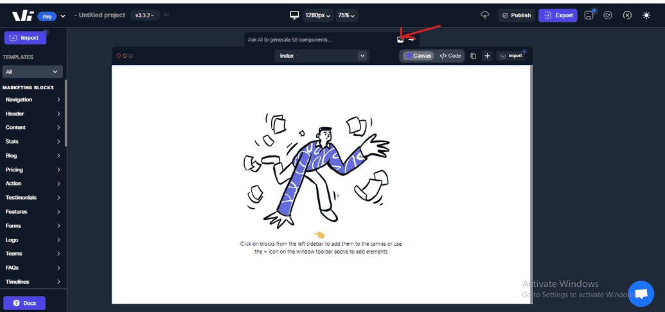
Task: Submit AI prompt with the arrow icon
Action: click(x=411, y=39)
